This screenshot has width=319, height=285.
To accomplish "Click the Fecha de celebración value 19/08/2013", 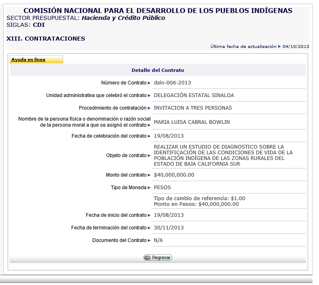I will pos(169,136).
